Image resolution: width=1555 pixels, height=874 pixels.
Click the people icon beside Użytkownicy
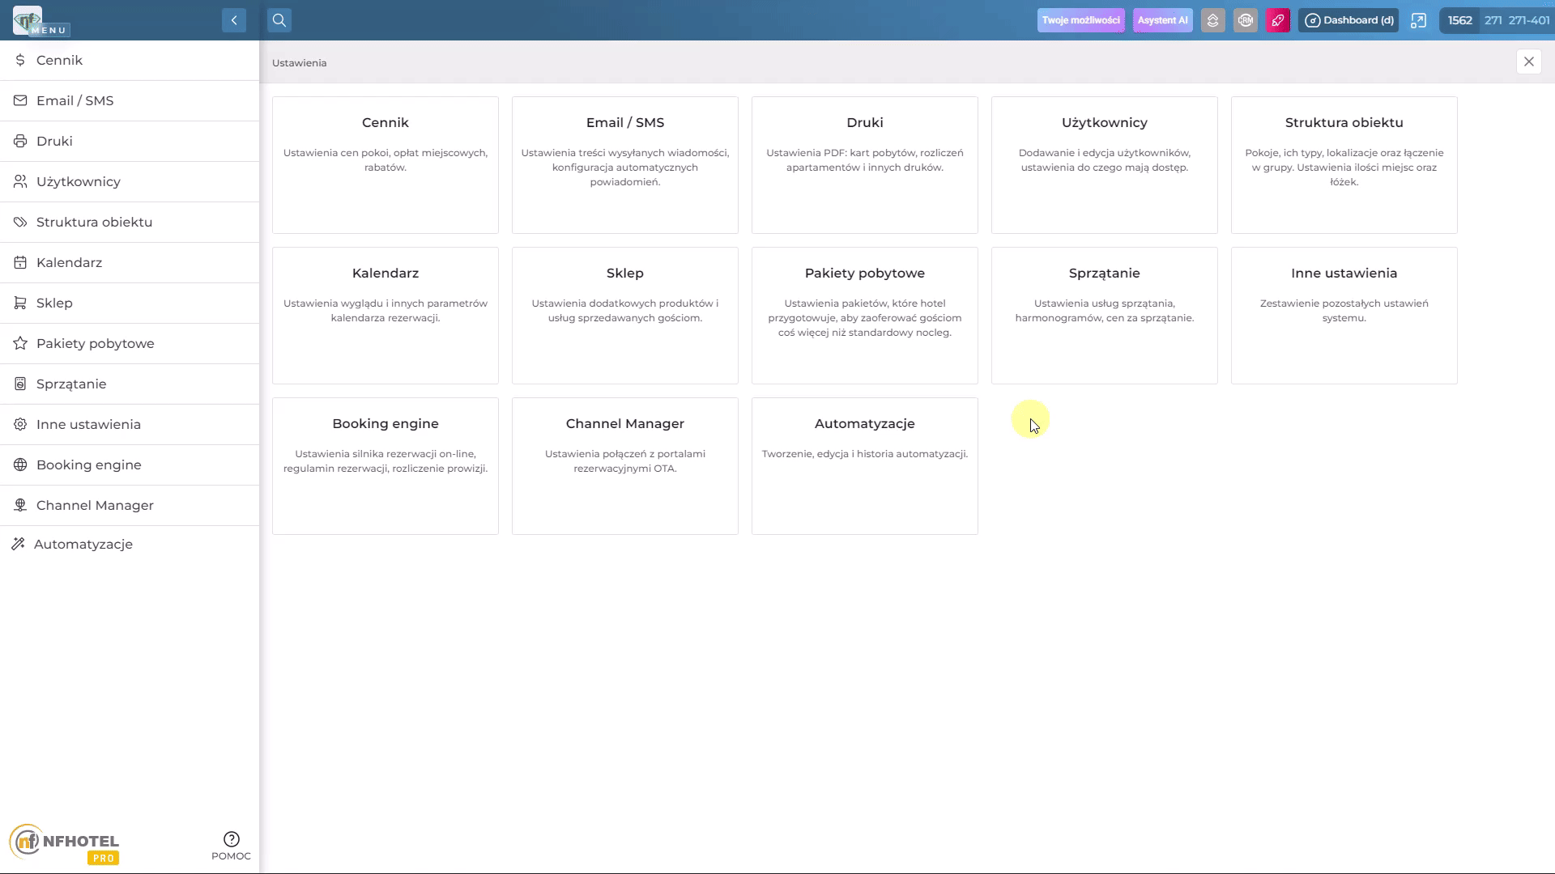[20, 181]
